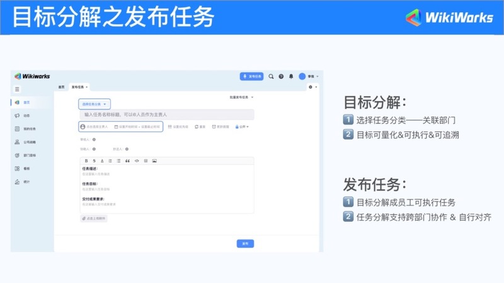Open the notifications bell icon
This screenshot has width=504, height=283.
point(291,76)
